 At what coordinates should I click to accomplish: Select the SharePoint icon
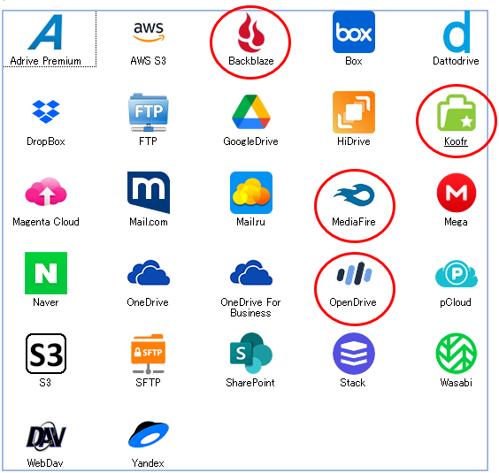(x=251, y=353)
